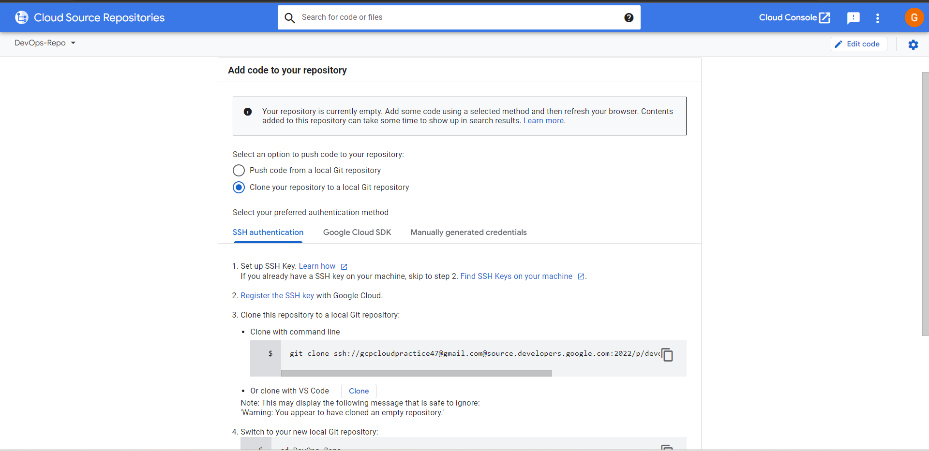Expand the DevOps-Repo repository dropdown

coord(45,43)
